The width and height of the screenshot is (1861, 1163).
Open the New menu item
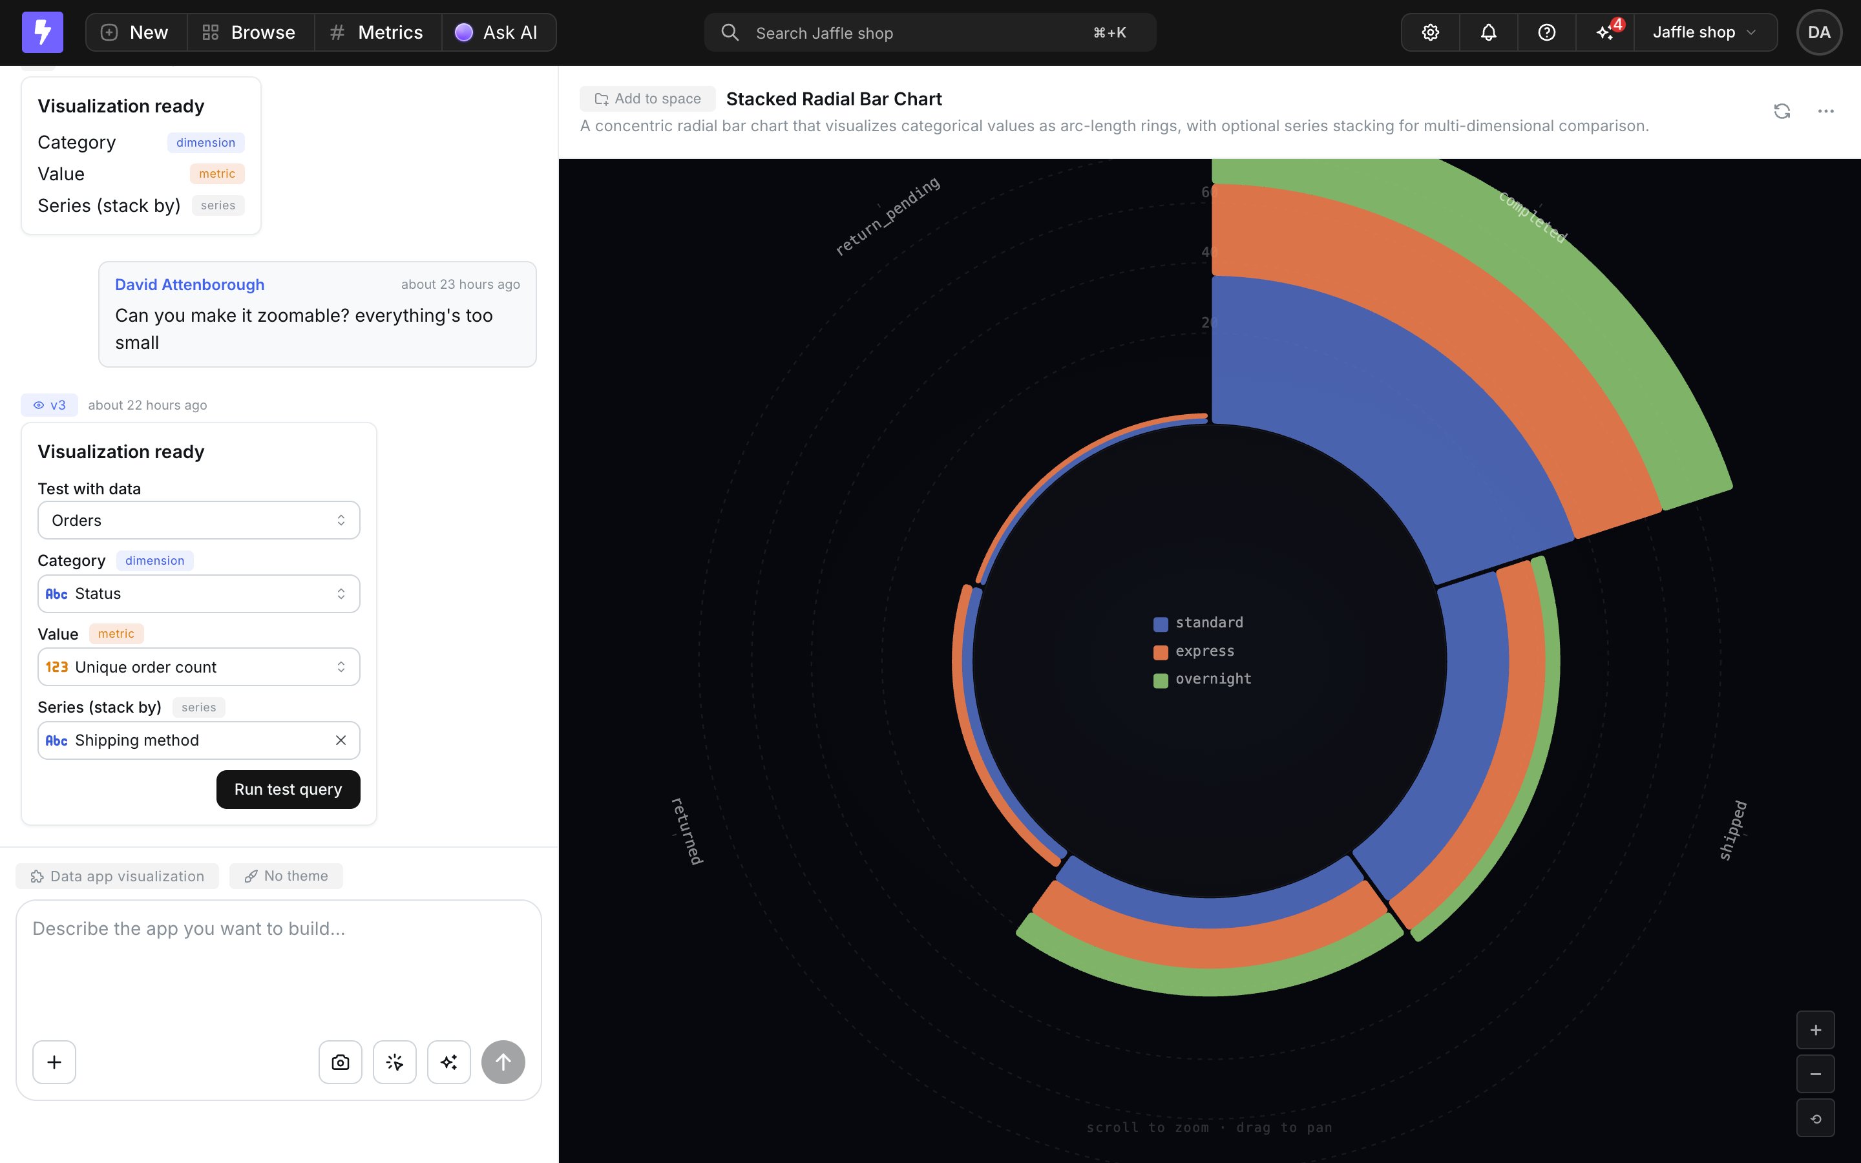135,32
